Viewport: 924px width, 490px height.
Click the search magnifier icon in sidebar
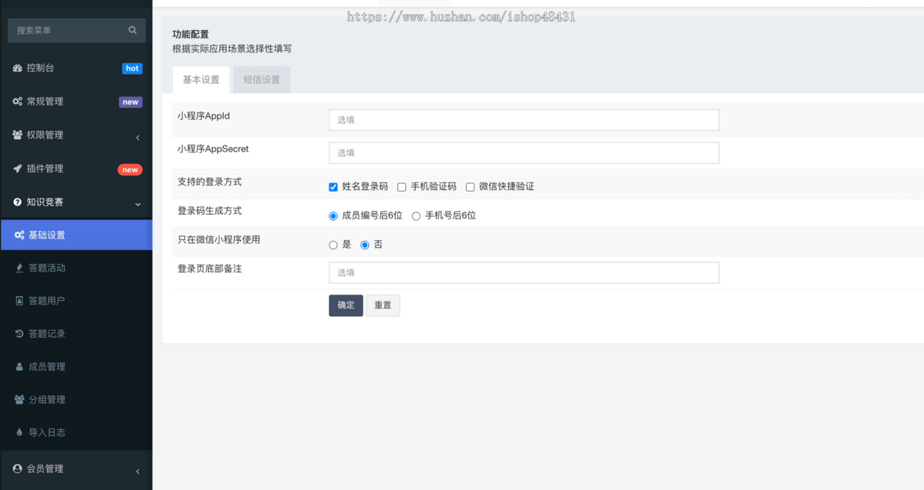(132, 30)
